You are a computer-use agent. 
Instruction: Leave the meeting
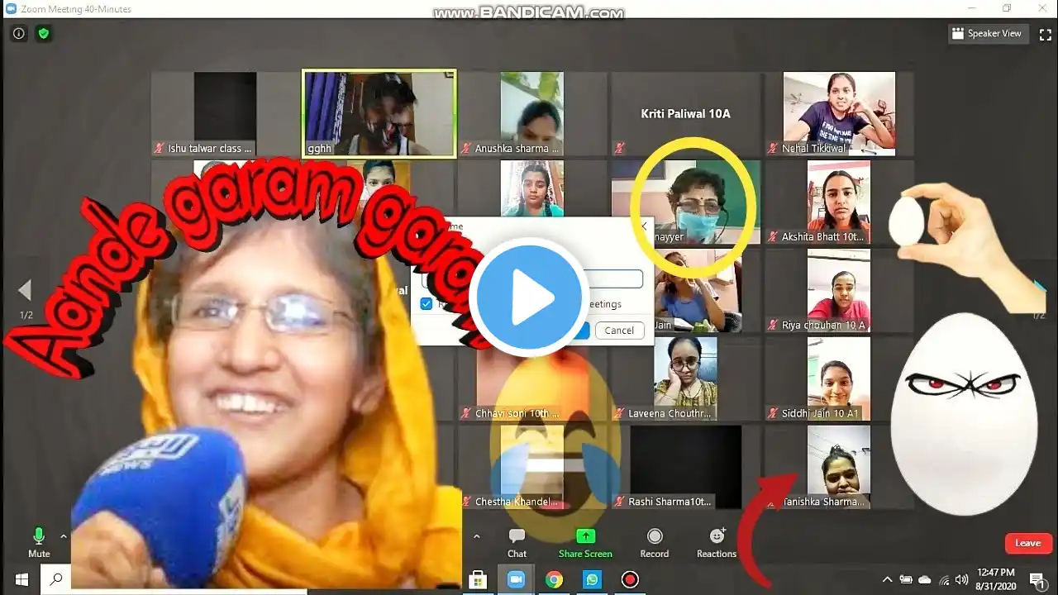[1028, 543]
